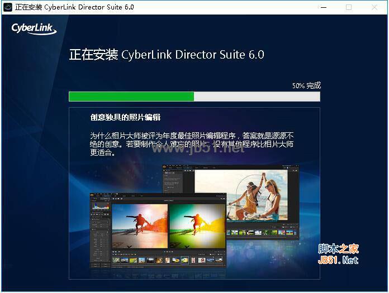Click the app icon in the title bar
The width and height of the screenshot is (389, 293).
tap(8, 7)
